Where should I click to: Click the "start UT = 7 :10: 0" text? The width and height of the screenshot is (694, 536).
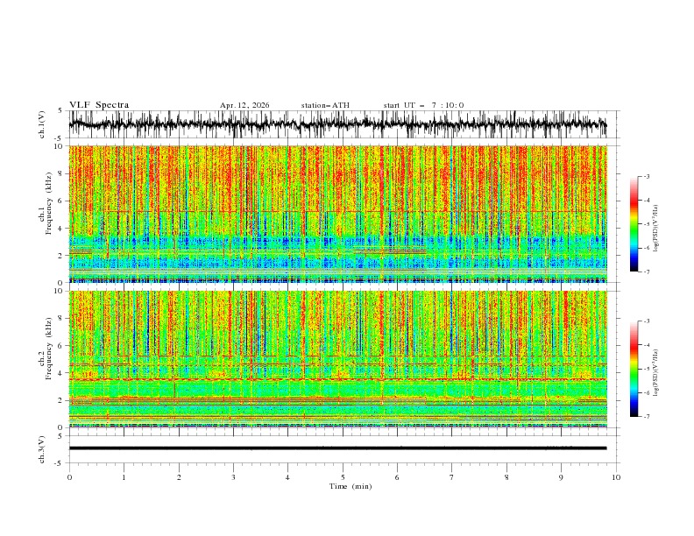423,105
